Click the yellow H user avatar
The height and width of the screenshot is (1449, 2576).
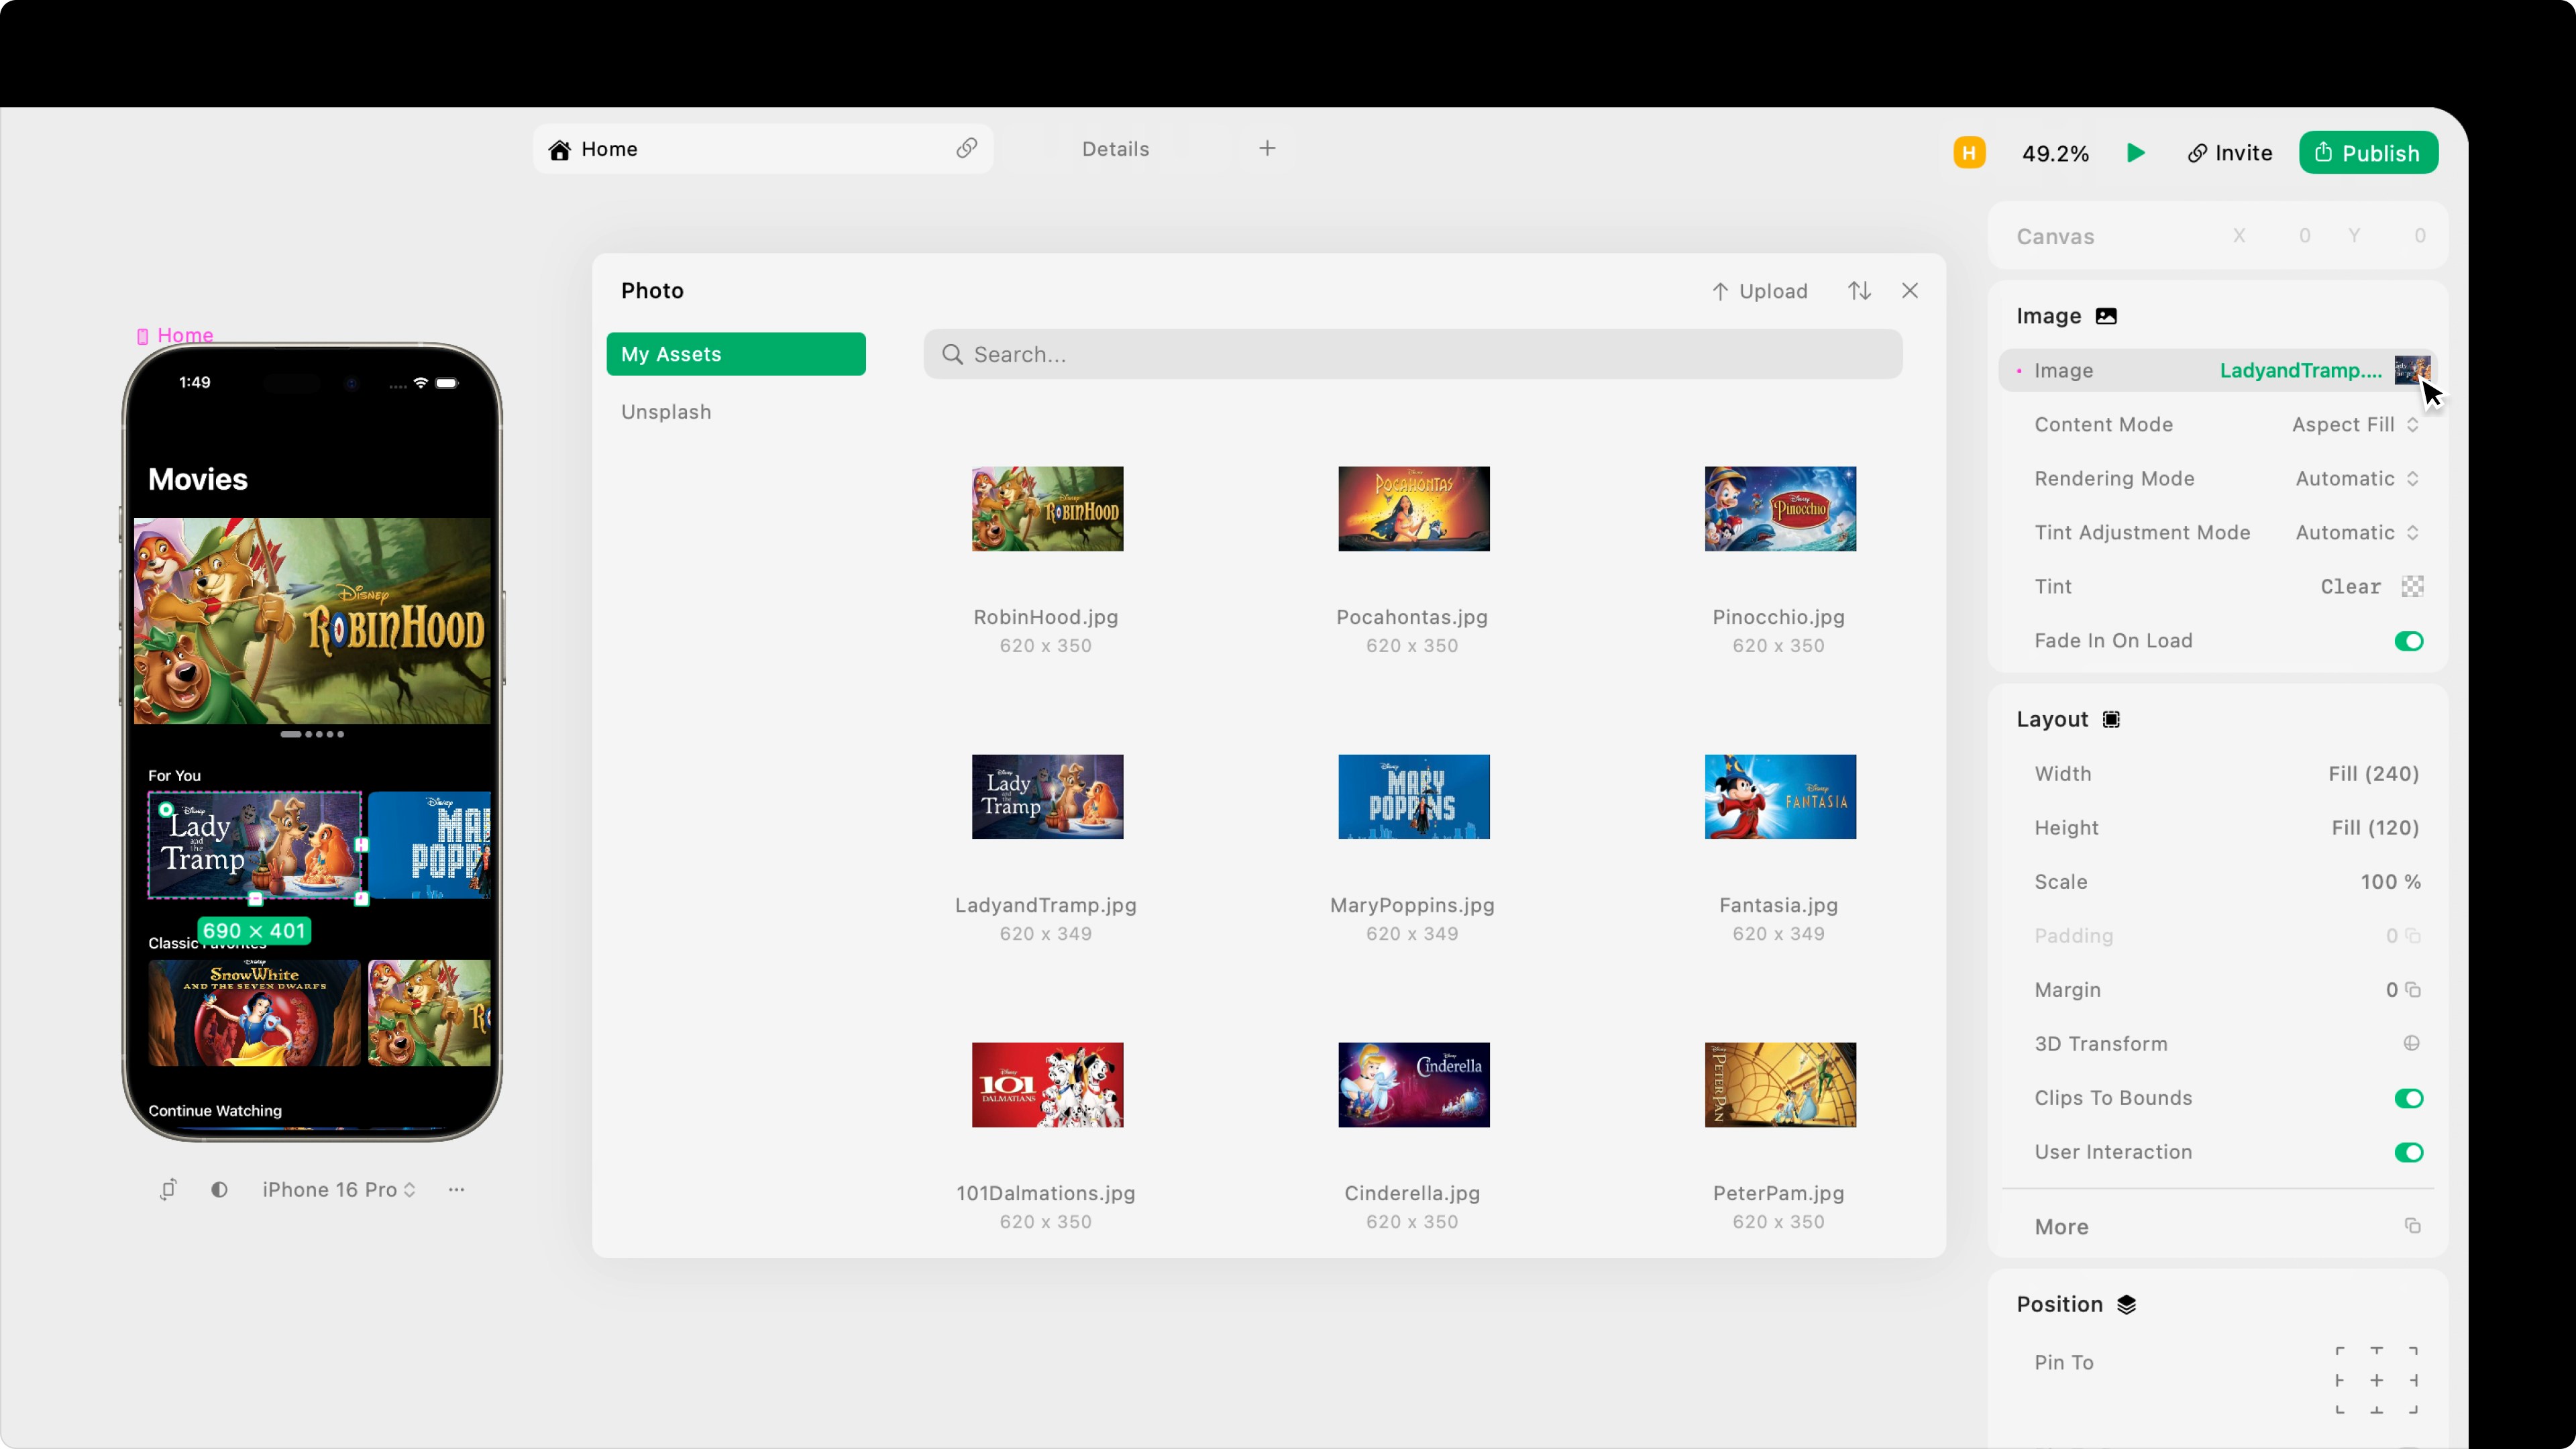(x=1969, y=153)
